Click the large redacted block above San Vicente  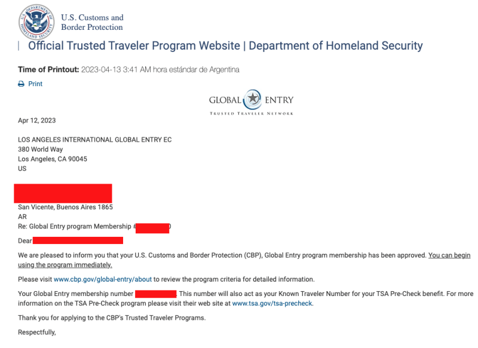[63, 193]
